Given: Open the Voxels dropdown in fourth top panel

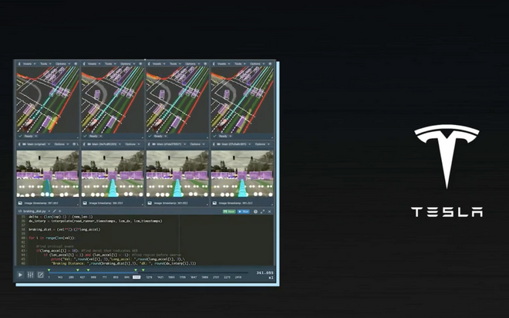Looking at the screenshot, I should [x=224, y=64].
